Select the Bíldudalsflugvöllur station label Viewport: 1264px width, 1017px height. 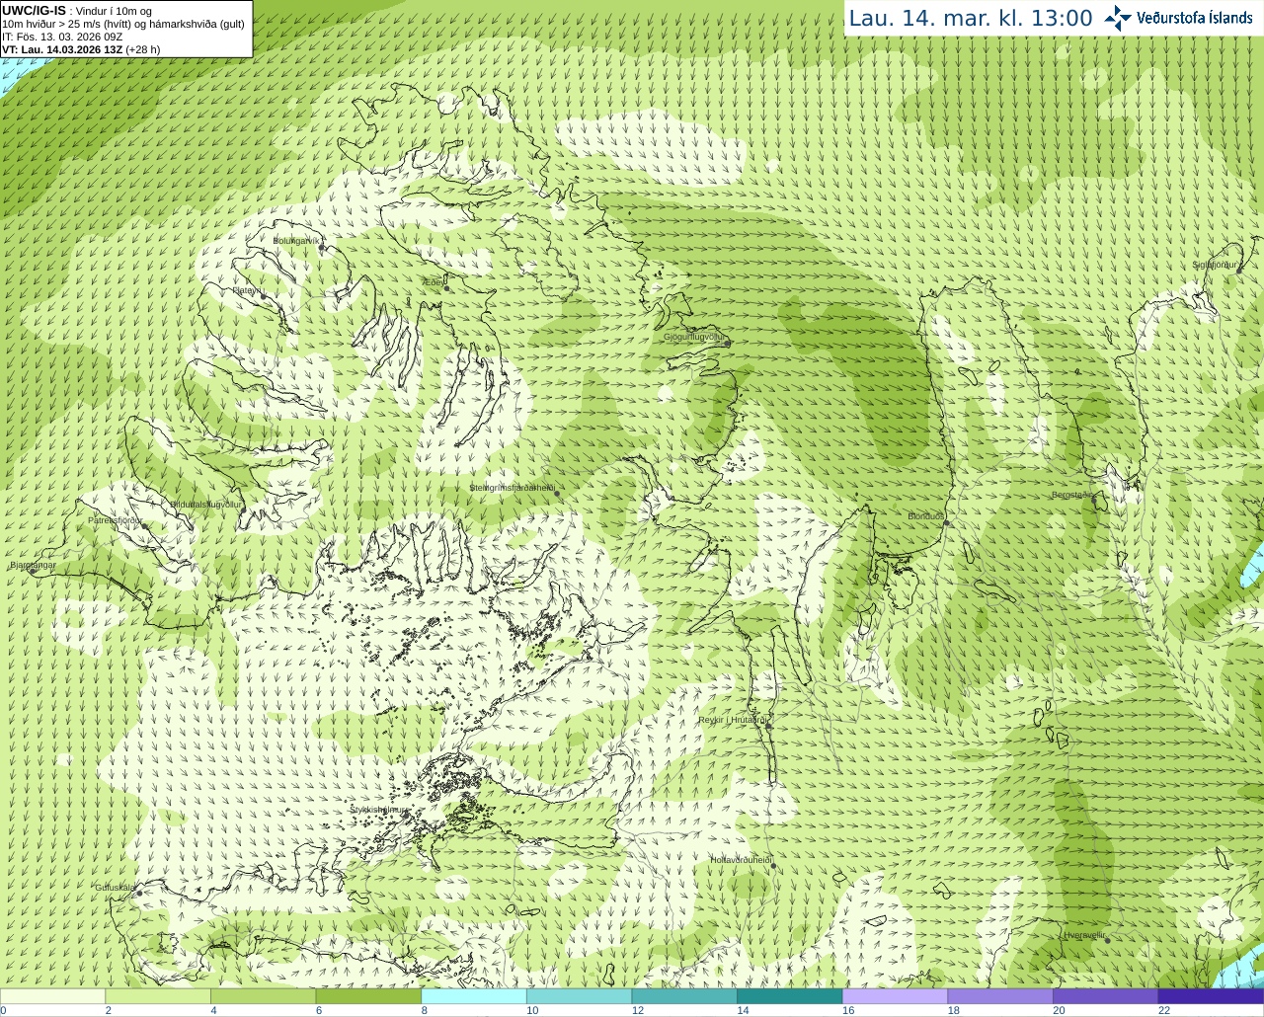coord(205,505)
